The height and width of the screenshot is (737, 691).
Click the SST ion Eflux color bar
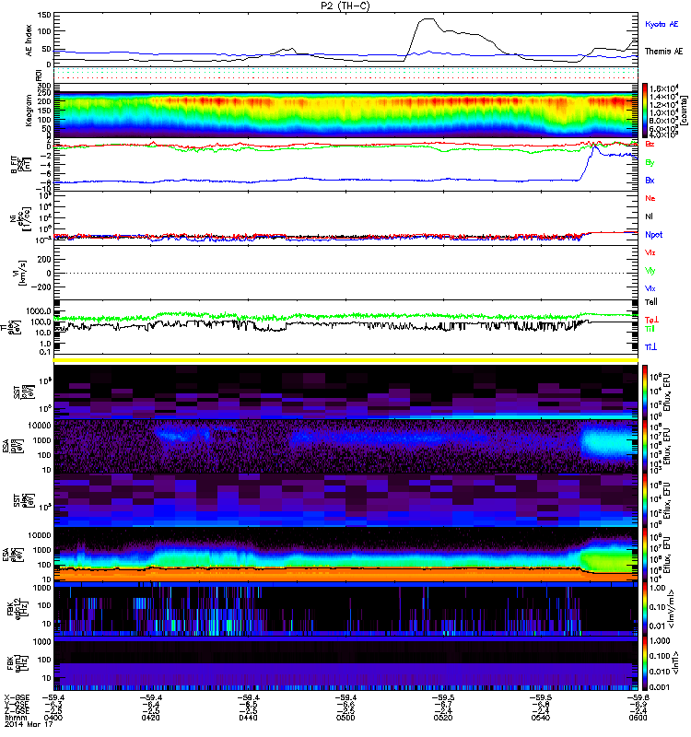tap(644, 392)
